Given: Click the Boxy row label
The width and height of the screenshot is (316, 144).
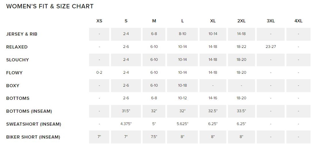Looking at the screenshot, I should click(x=13, y=85).
